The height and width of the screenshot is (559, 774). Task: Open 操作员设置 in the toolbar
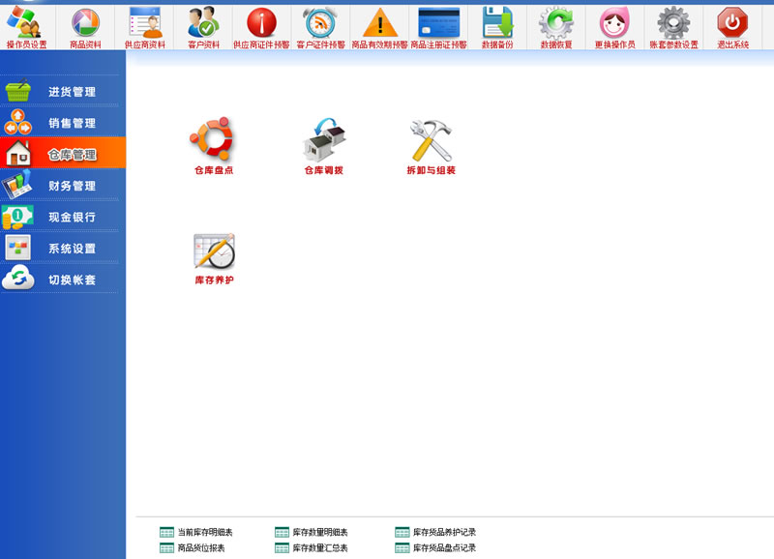(x=26, y=25)
